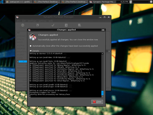
Task: Click the Apply checkmark toolbar icon
Action: click(53, 25)
